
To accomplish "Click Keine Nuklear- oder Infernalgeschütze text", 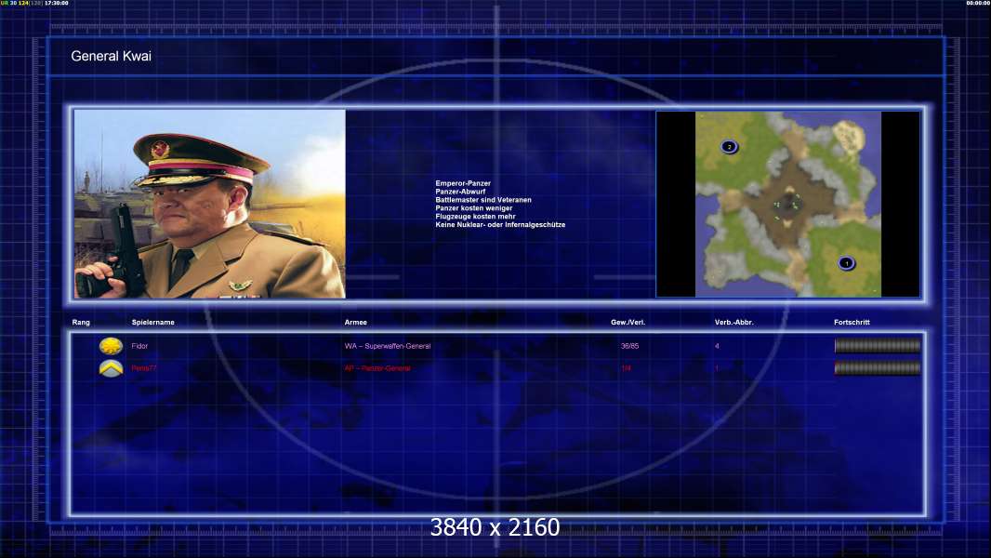I will [500, 224].
